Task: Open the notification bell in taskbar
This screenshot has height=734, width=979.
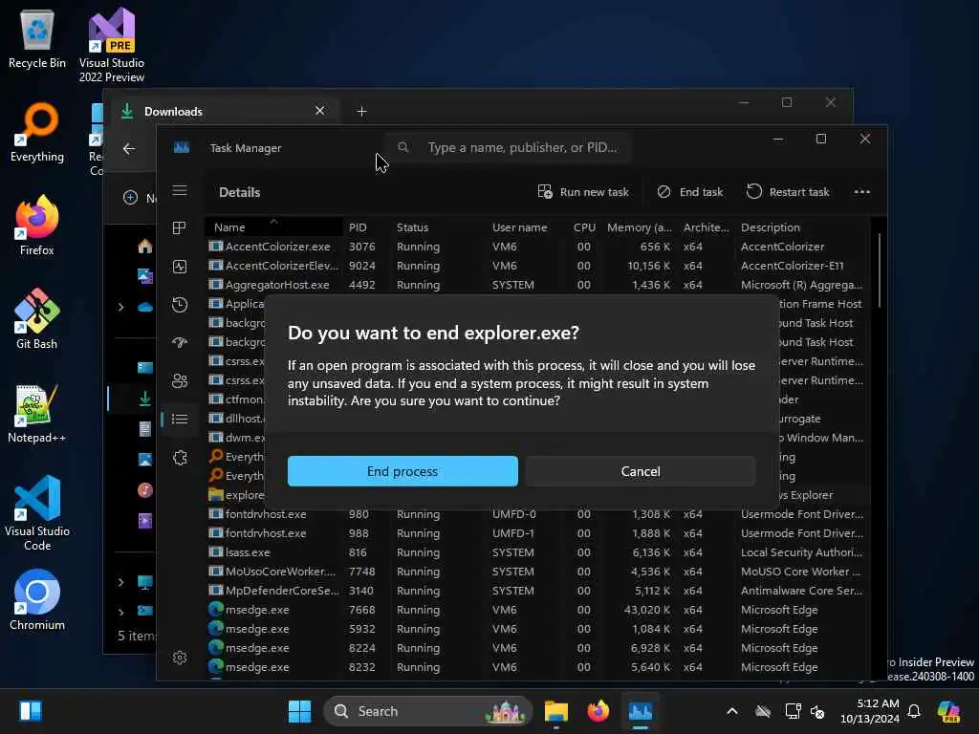Action: (x=914, y=711)
